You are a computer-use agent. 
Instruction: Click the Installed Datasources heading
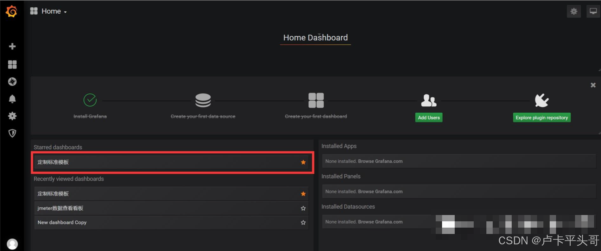348,207
